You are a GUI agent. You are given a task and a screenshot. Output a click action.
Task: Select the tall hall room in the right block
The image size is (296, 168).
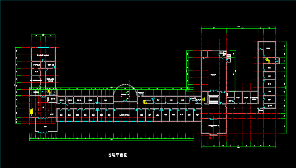pyautogui.click(x=214, y=71)
